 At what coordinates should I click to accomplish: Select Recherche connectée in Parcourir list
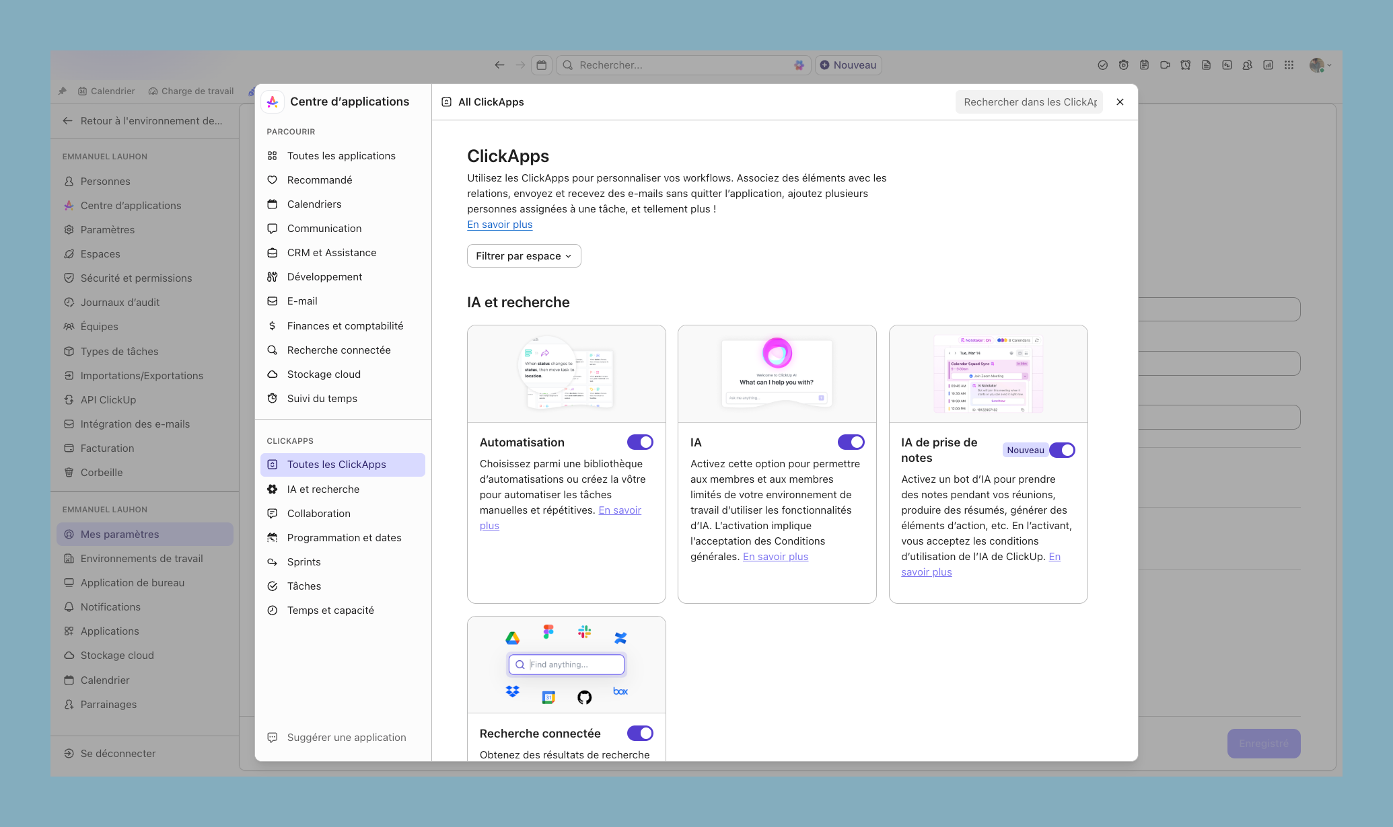[343, 350]
